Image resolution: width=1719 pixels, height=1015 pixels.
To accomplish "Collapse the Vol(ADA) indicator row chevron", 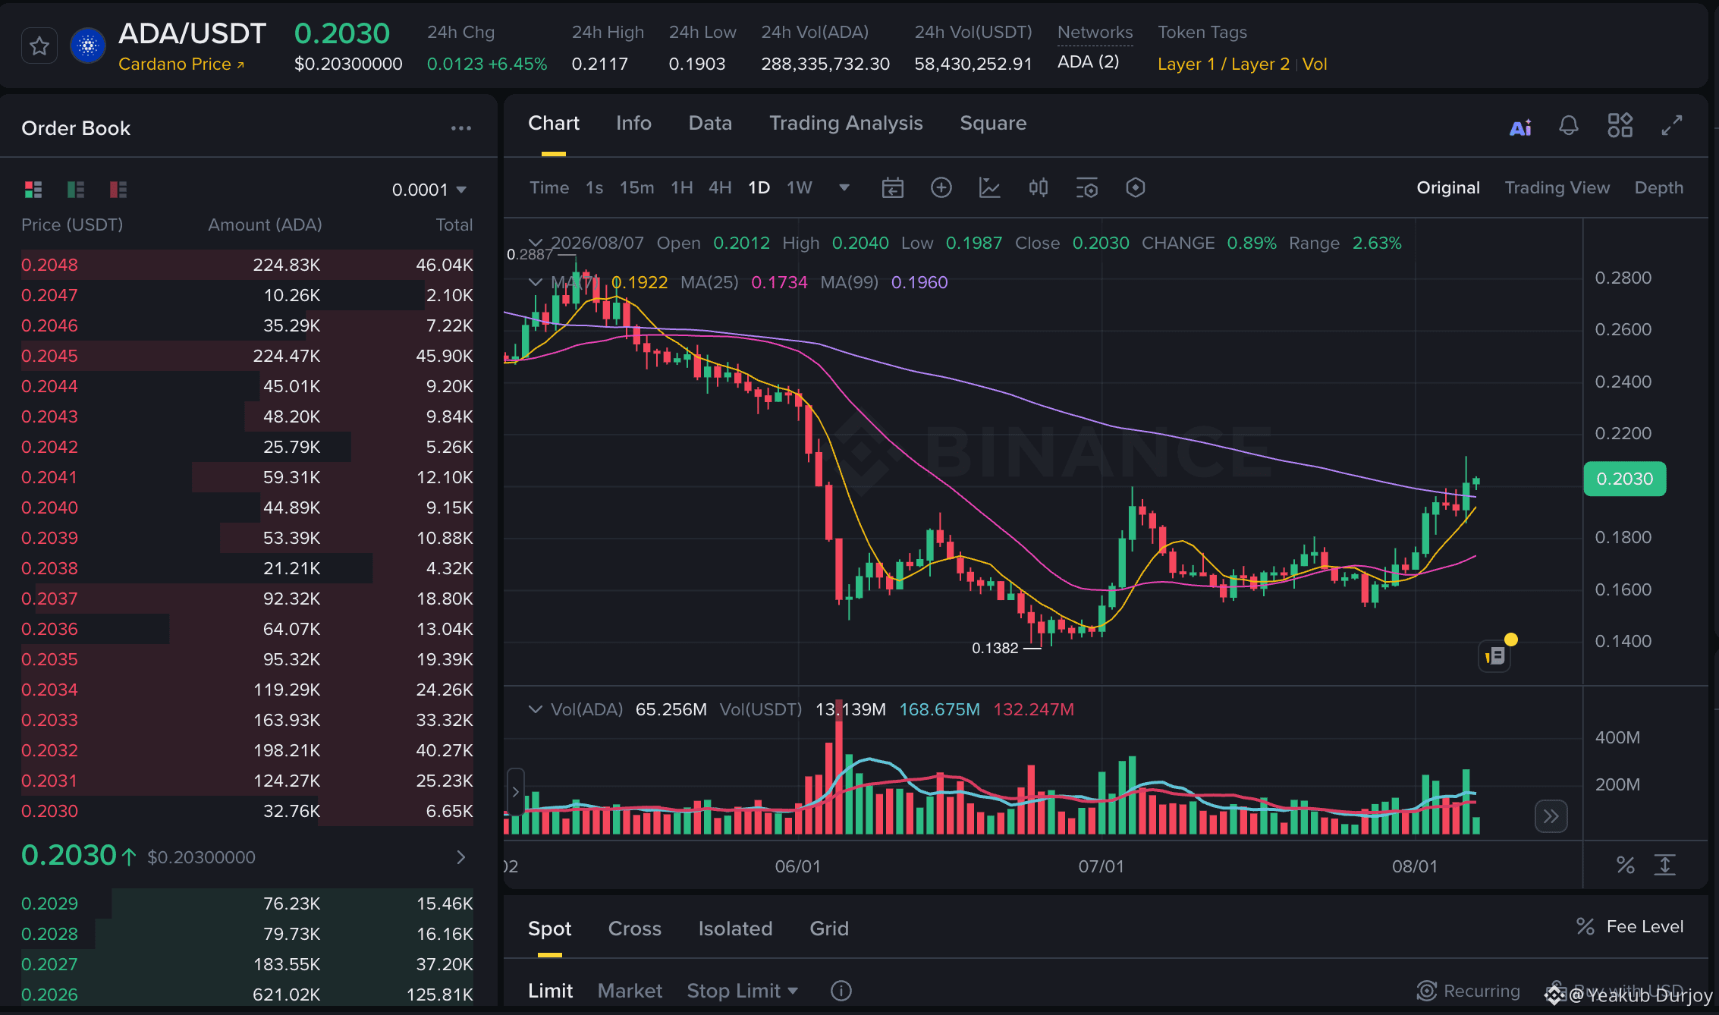I will coord(536,709).
